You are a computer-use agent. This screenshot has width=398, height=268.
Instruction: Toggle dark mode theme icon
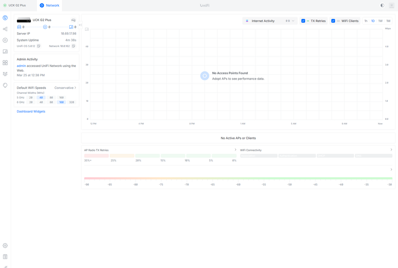pos(382,5)
